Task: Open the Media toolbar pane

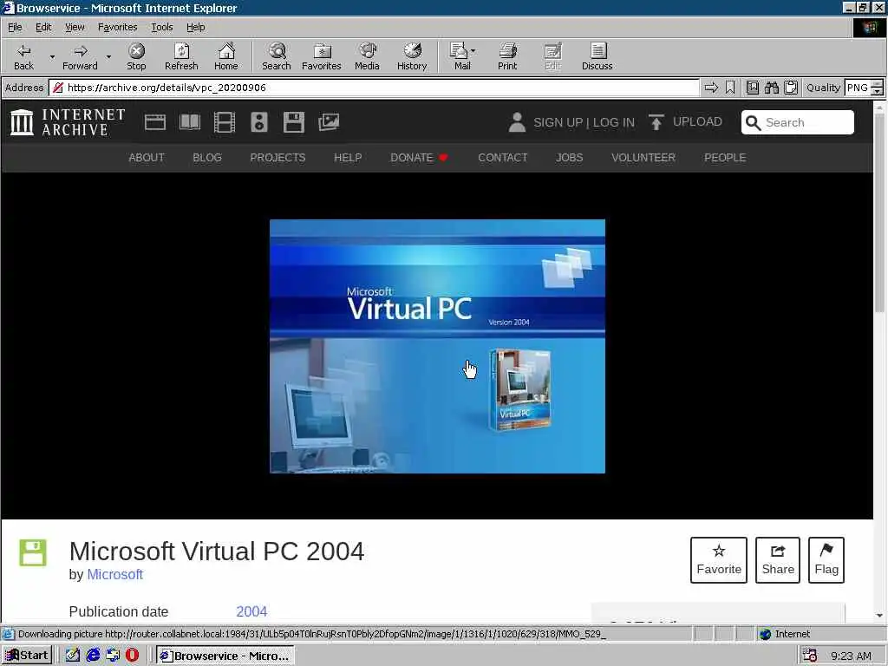Action: [x=367, y=56]
